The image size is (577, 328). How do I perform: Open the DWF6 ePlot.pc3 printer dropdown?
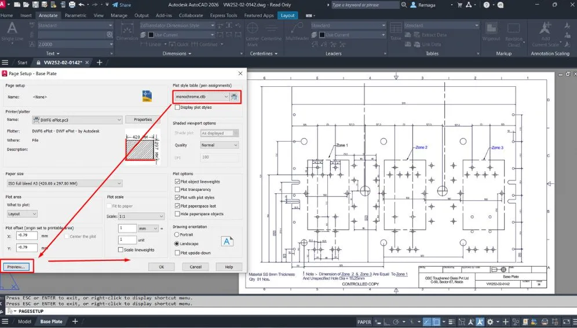pos(77,120)
